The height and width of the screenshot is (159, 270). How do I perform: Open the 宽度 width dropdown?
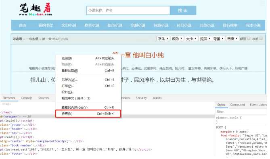point(232,39)
